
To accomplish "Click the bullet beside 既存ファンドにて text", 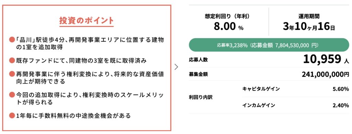I will [x=12, y=60].
